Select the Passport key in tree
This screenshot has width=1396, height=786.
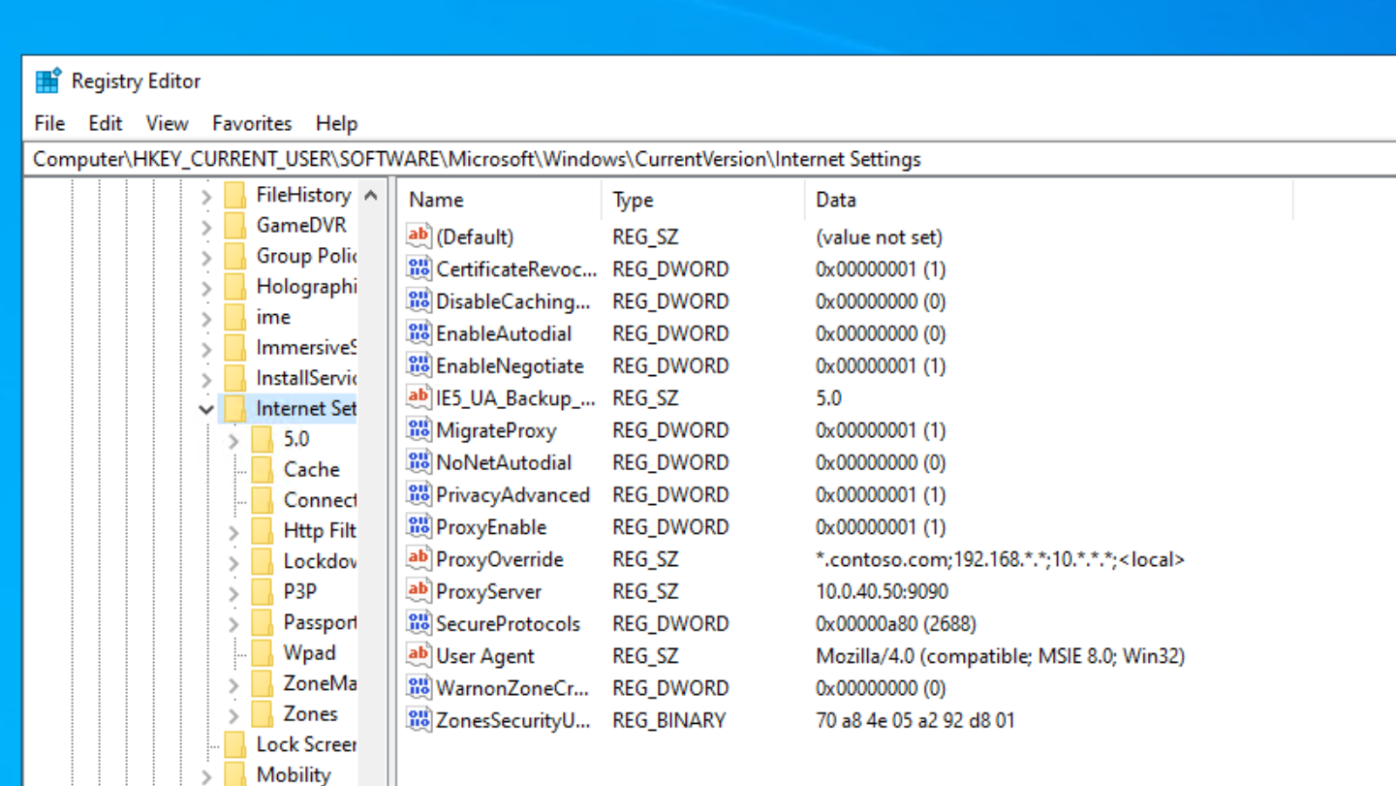click(x=320, y=621)
